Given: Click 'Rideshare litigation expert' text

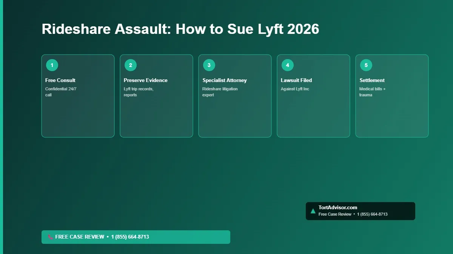Looking at the screenshot, I should click(220, 92).
